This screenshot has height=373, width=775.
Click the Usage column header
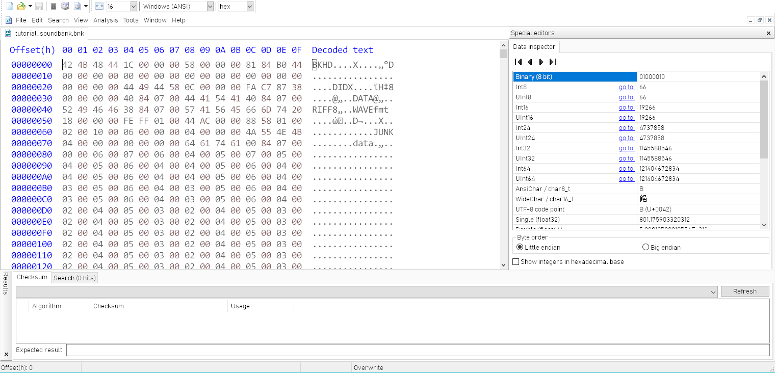[x=261, y=306]
